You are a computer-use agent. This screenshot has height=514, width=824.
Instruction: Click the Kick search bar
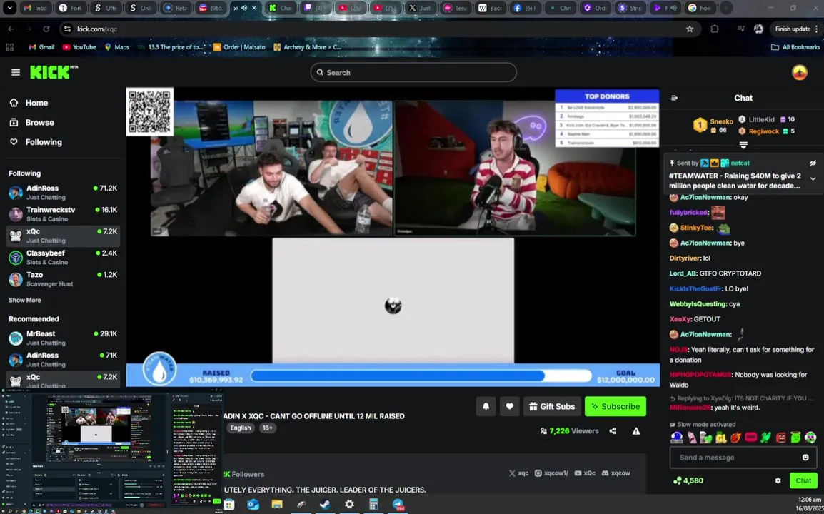pos(413,73)
